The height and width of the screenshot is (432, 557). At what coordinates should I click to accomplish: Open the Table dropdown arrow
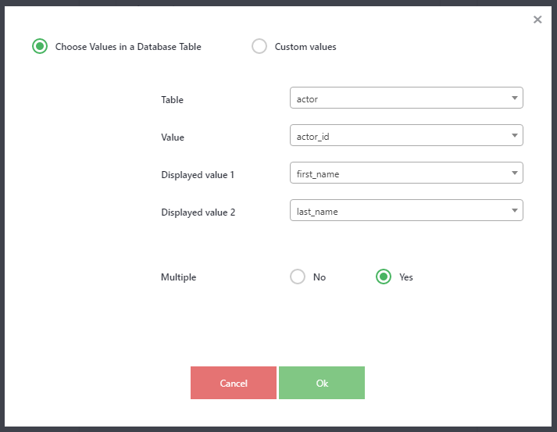click(514, 98)
